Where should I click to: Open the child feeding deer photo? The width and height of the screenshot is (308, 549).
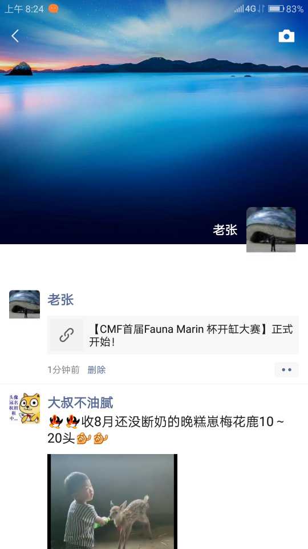coord(112,502)
